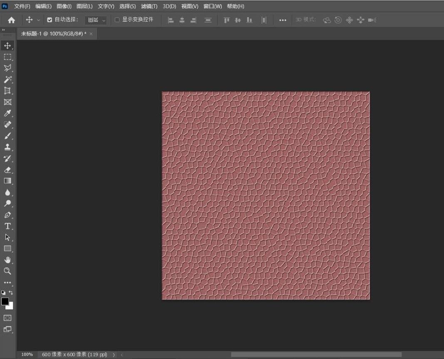This screenshot has height=359, width=444.
Task: Toggle the 自动选择 checkbox
Action: [x=50, y=19]
